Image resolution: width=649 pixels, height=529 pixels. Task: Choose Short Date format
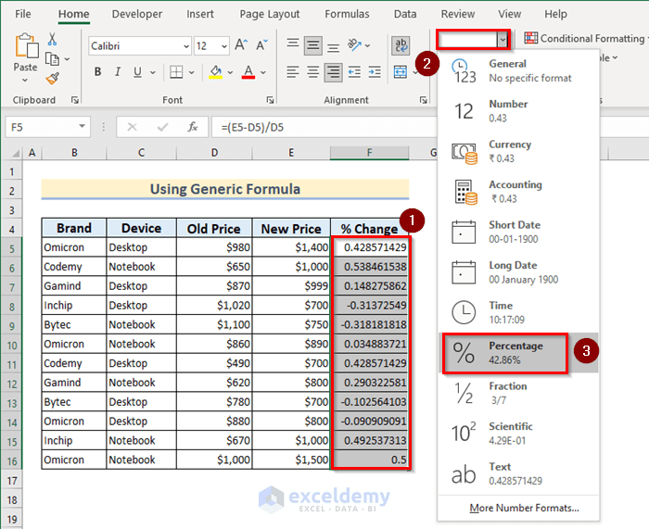pyautogui.click(x=518, y=232)
